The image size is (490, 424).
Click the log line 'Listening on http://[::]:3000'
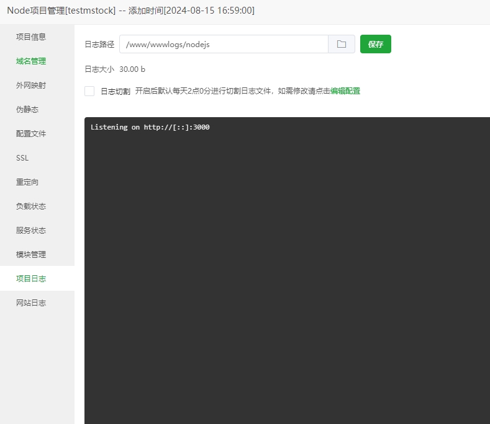[x=150, y=127]
